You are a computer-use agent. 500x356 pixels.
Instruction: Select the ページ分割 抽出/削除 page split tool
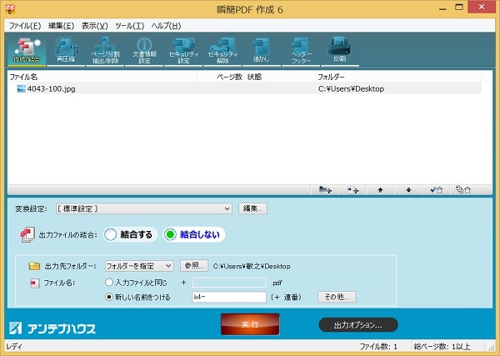tap(105, 49)
